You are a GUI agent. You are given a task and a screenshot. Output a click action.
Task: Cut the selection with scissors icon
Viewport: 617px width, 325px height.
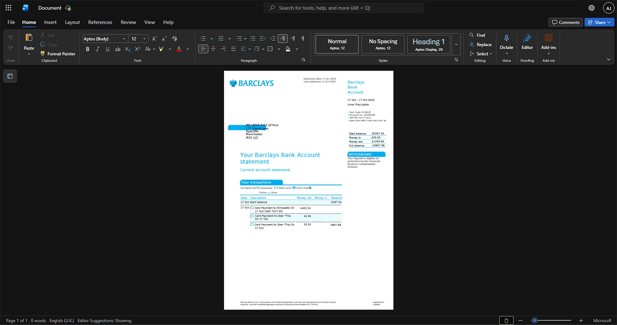coord(43,35)
